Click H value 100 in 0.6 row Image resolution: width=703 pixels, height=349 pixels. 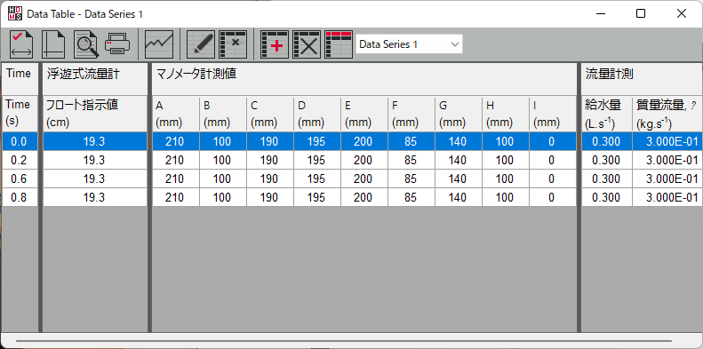tap(506, 179)
